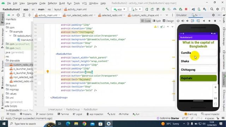This screenshot has width=226, height=127.
Task: Click the yellow lightbulb quick-fix icon
Action: (48, 72)
